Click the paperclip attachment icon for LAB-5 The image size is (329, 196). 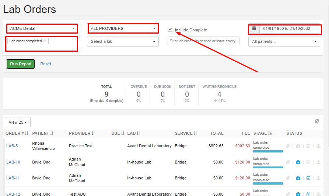click(x=288, y=146)
